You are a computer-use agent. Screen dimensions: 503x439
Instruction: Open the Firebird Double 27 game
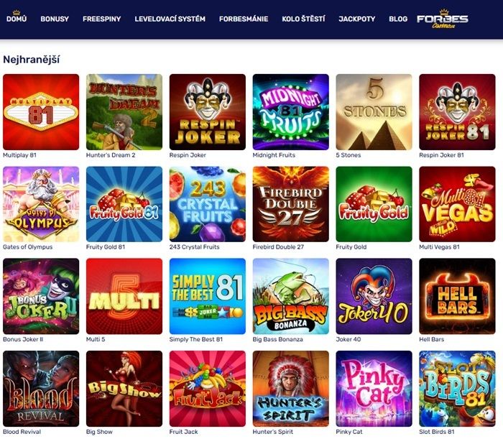[290, 204]
